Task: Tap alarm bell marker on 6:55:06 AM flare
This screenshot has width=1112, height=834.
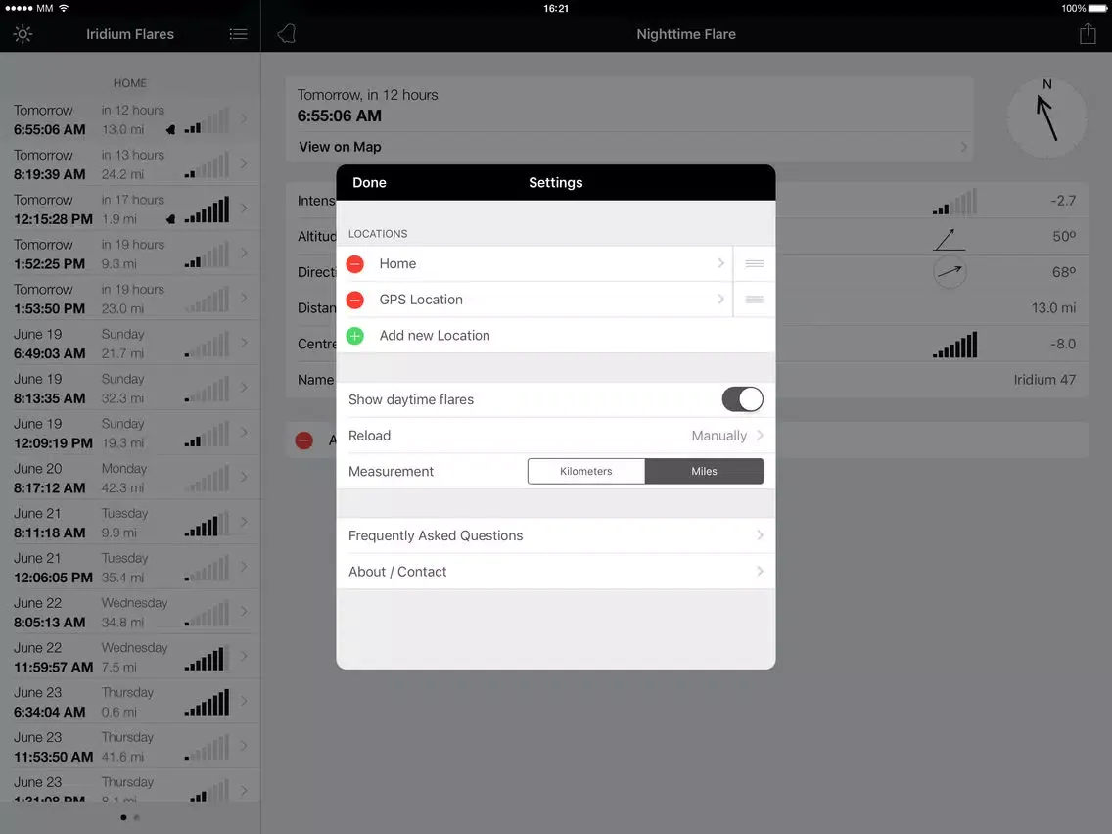Action: click(171, 130)
